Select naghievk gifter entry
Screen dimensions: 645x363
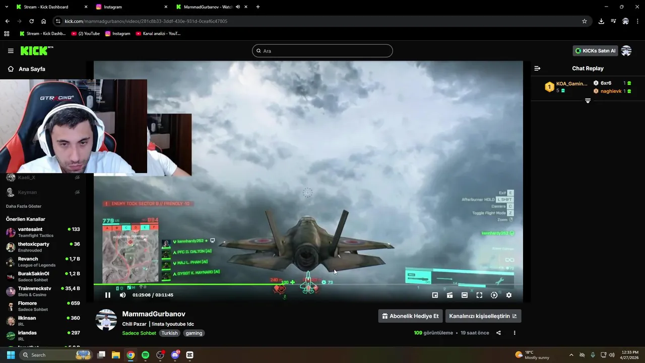tap(612, 91)
